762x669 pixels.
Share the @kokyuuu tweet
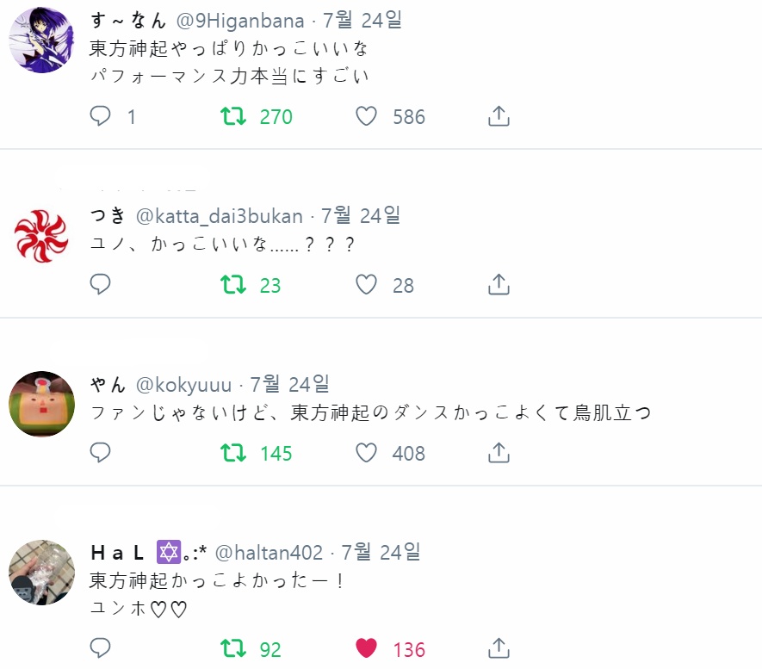[499, 453]
